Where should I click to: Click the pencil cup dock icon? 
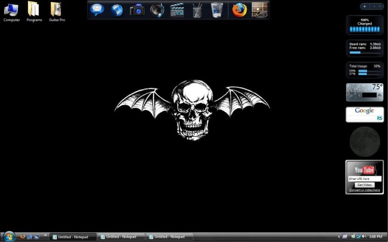point(197,10)
